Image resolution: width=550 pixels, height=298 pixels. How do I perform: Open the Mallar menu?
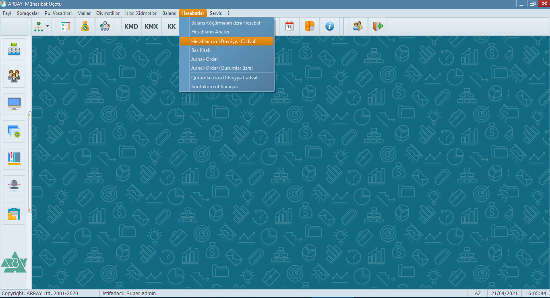pyautogui.click(x=84, y=13)
